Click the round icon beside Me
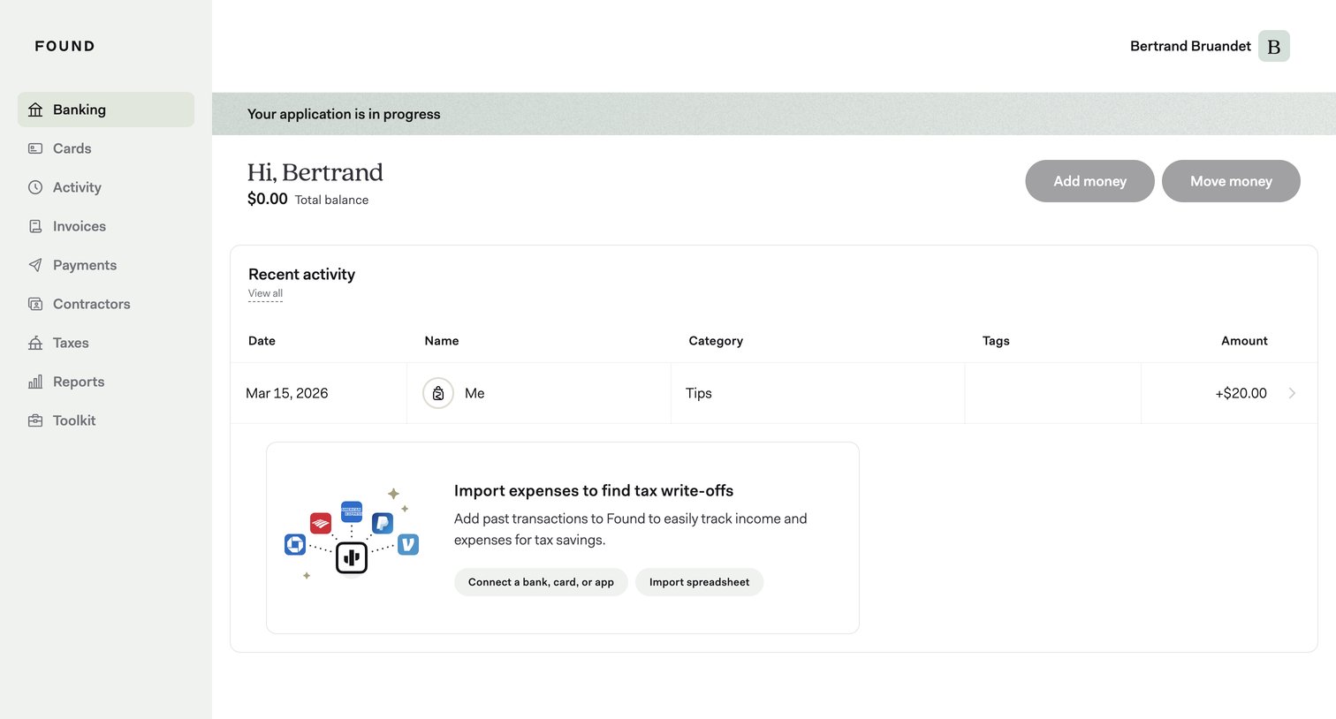 pyautogui.click(x=438, y=393)
